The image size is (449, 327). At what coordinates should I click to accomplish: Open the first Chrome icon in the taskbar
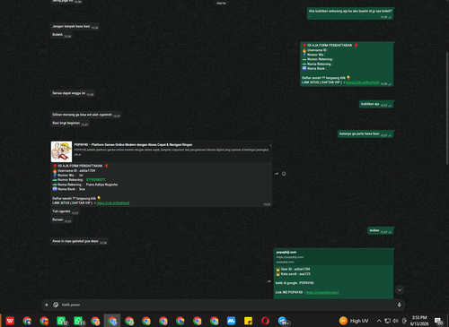point(27,321)
